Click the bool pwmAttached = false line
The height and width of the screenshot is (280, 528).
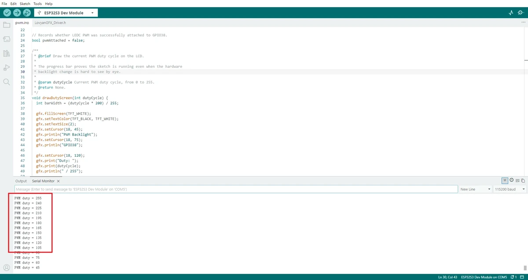tap(58, 40)
